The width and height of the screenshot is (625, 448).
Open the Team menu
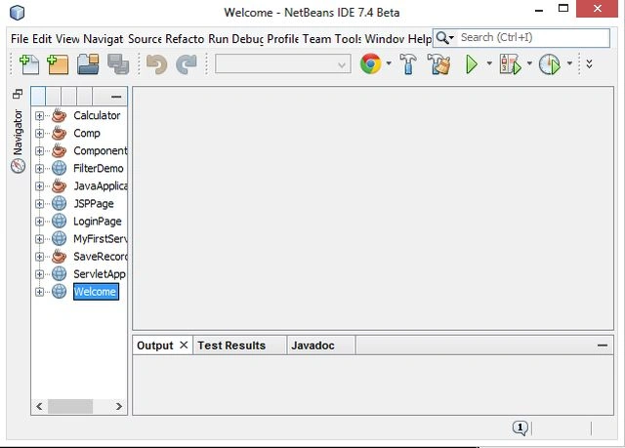tap(316, 39)
